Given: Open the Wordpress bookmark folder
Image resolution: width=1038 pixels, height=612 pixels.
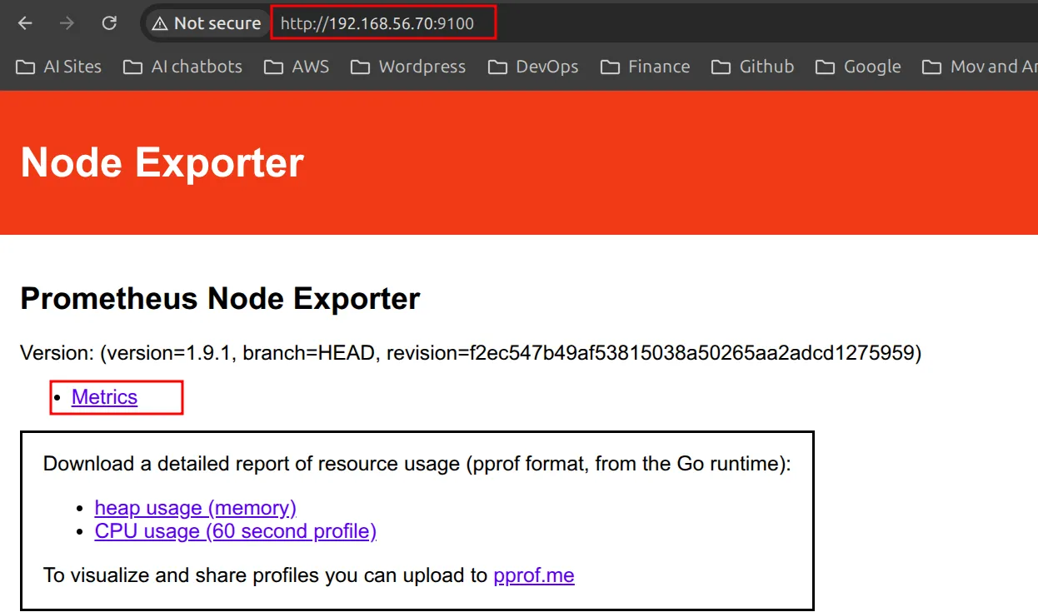Looking at the screenshot, I should (408, 67).
